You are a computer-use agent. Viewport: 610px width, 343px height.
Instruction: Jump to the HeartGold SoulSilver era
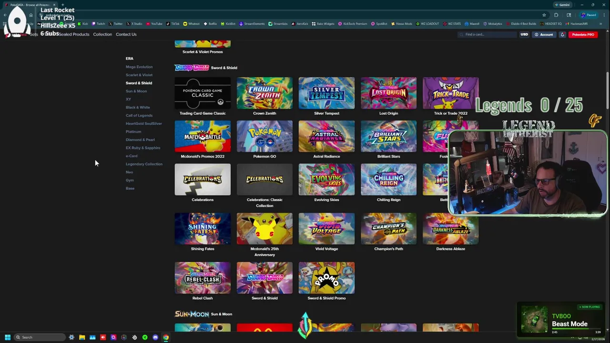(144, 123)
